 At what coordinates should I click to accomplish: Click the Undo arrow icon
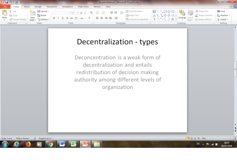tap(11, 2)
